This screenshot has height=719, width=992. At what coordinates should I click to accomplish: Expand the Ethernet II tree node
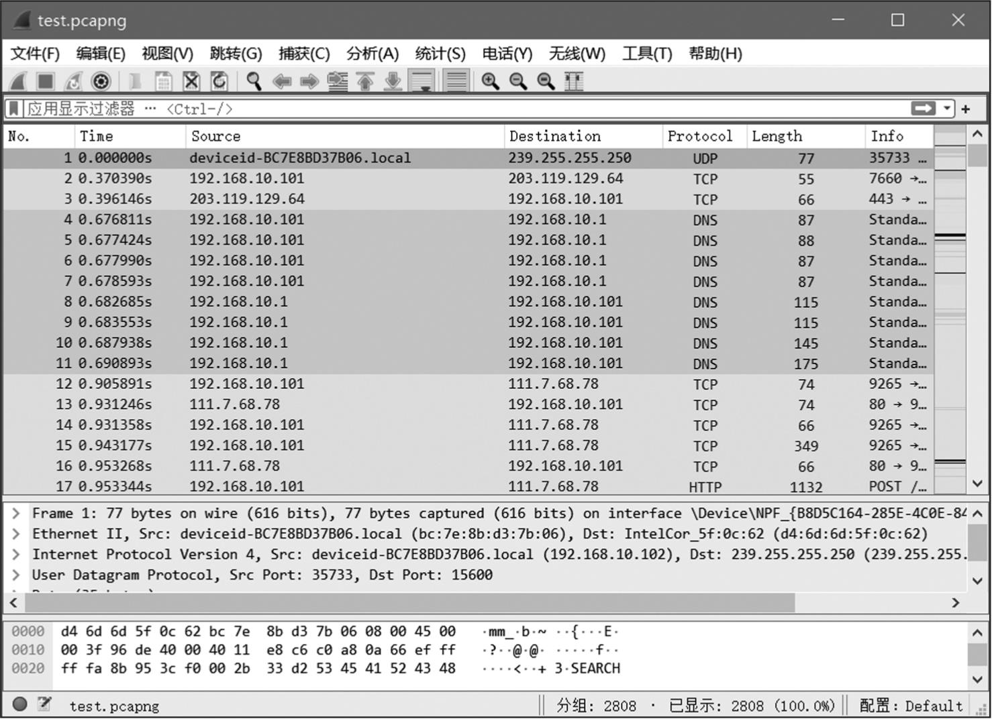[16, 535]
